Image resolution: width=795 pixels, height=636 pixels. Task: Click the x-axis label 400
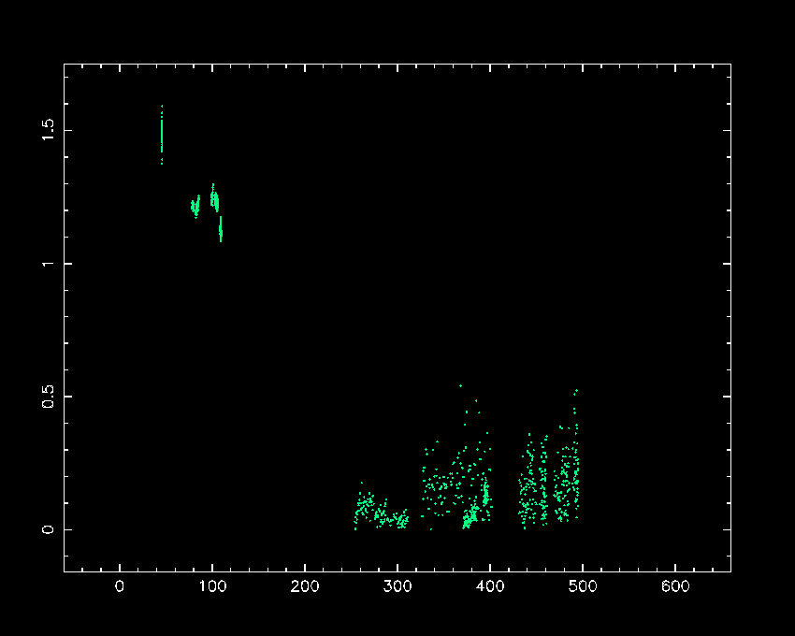490,586
